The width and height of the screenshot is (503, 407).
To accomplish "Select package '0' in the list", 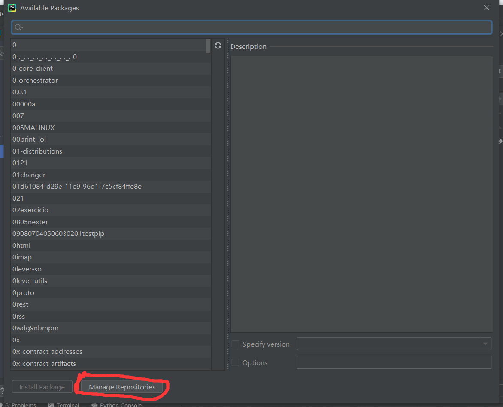I will (x=111, y=45).
